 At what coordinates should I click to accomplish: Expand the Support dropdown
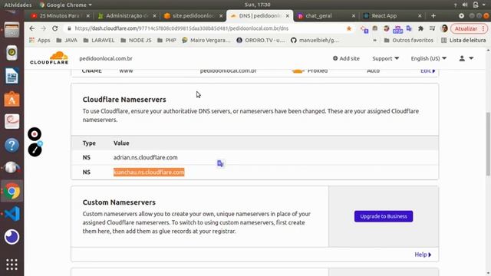[x=385, y=58]
